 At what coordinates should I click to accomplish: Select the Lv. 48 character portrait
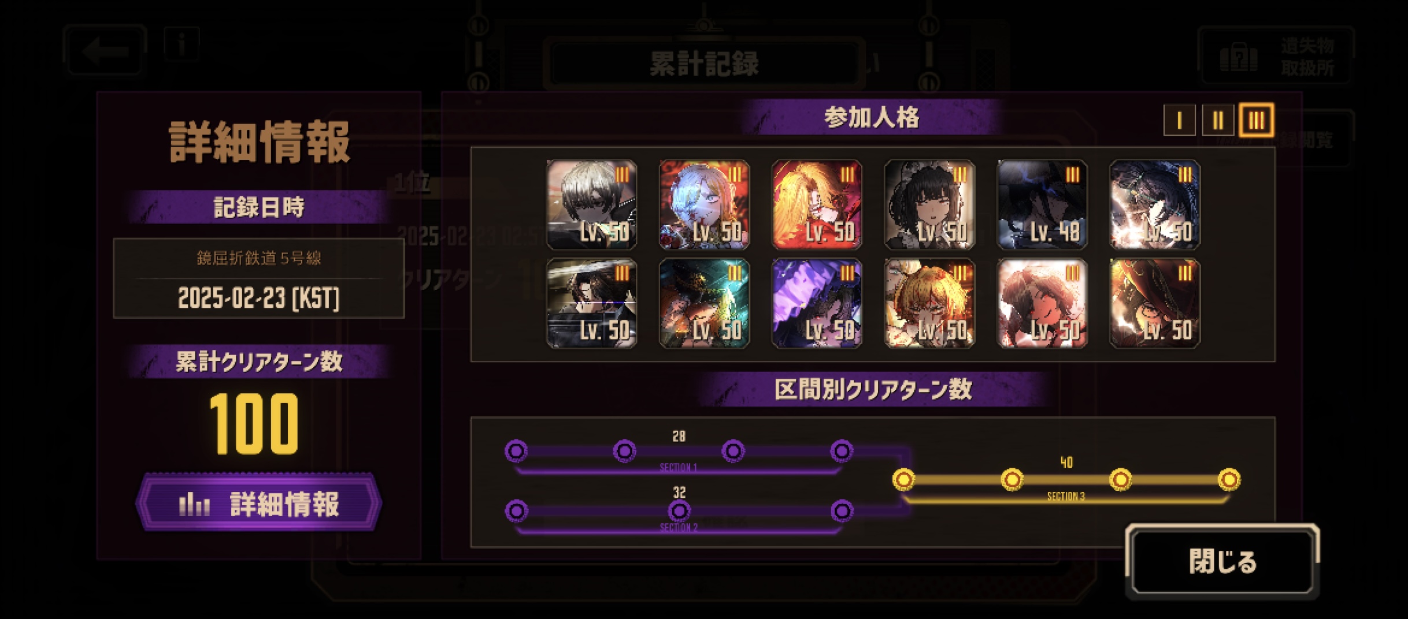[x=1042, y=204]
